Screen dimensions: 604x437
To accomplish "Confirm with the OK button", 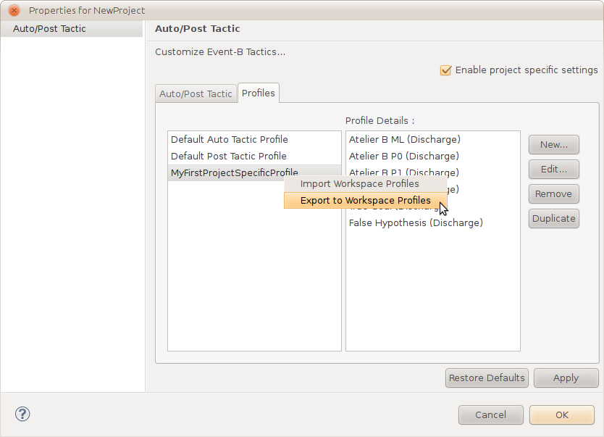I will [x=562, y=415].
